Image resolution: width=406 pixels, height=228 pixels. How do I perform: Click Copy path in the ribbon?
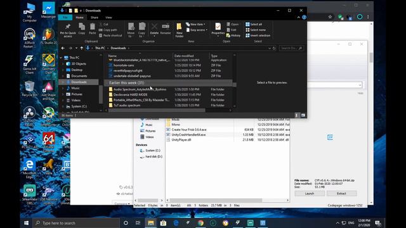point(108,30)
